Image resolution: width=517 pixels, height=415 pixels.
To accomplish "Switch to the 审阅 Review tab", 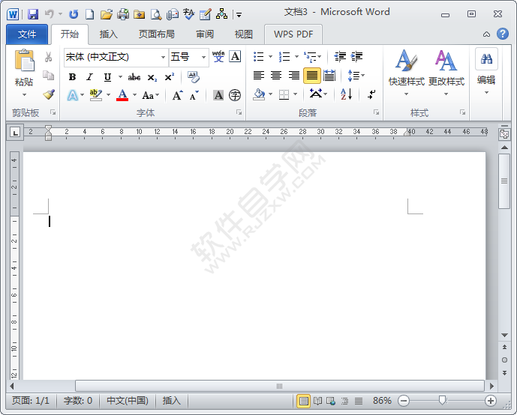I will 205,34.
